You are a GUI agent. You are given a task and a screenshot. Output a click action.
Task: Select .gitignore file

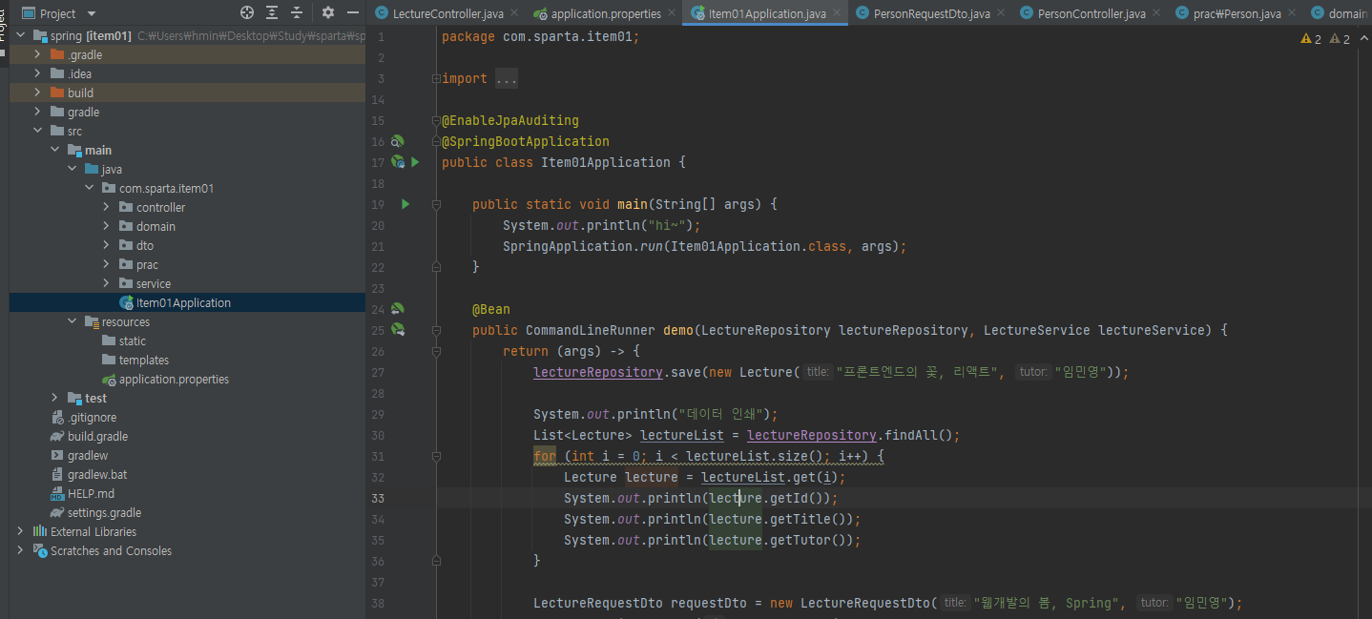pos(187,417)
